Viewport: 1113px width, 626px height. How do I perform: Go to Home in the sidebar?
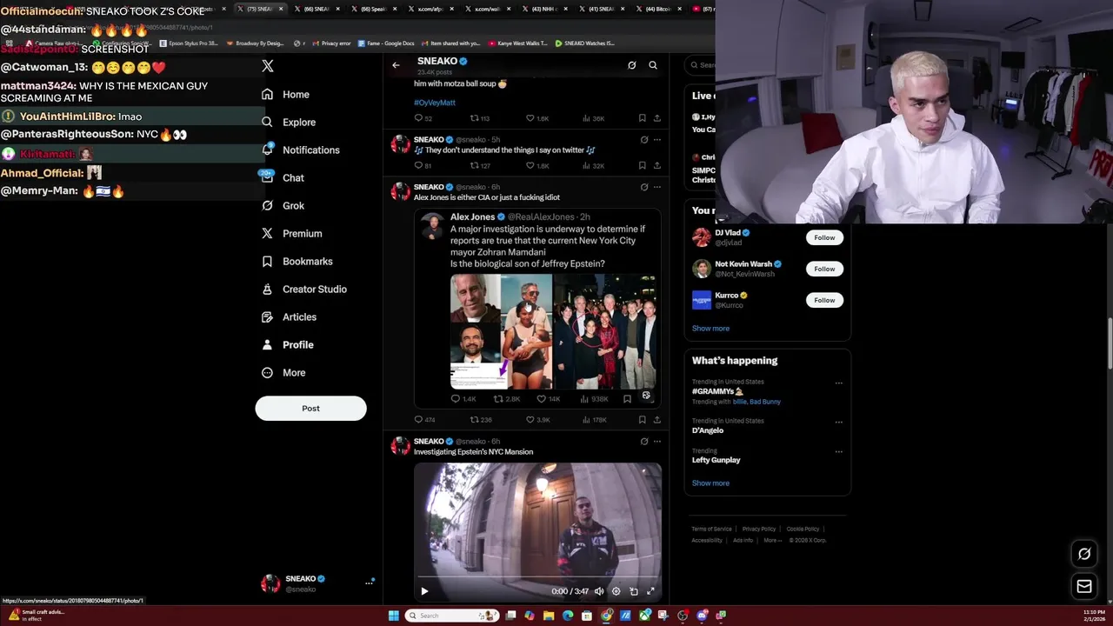point(286,94)
